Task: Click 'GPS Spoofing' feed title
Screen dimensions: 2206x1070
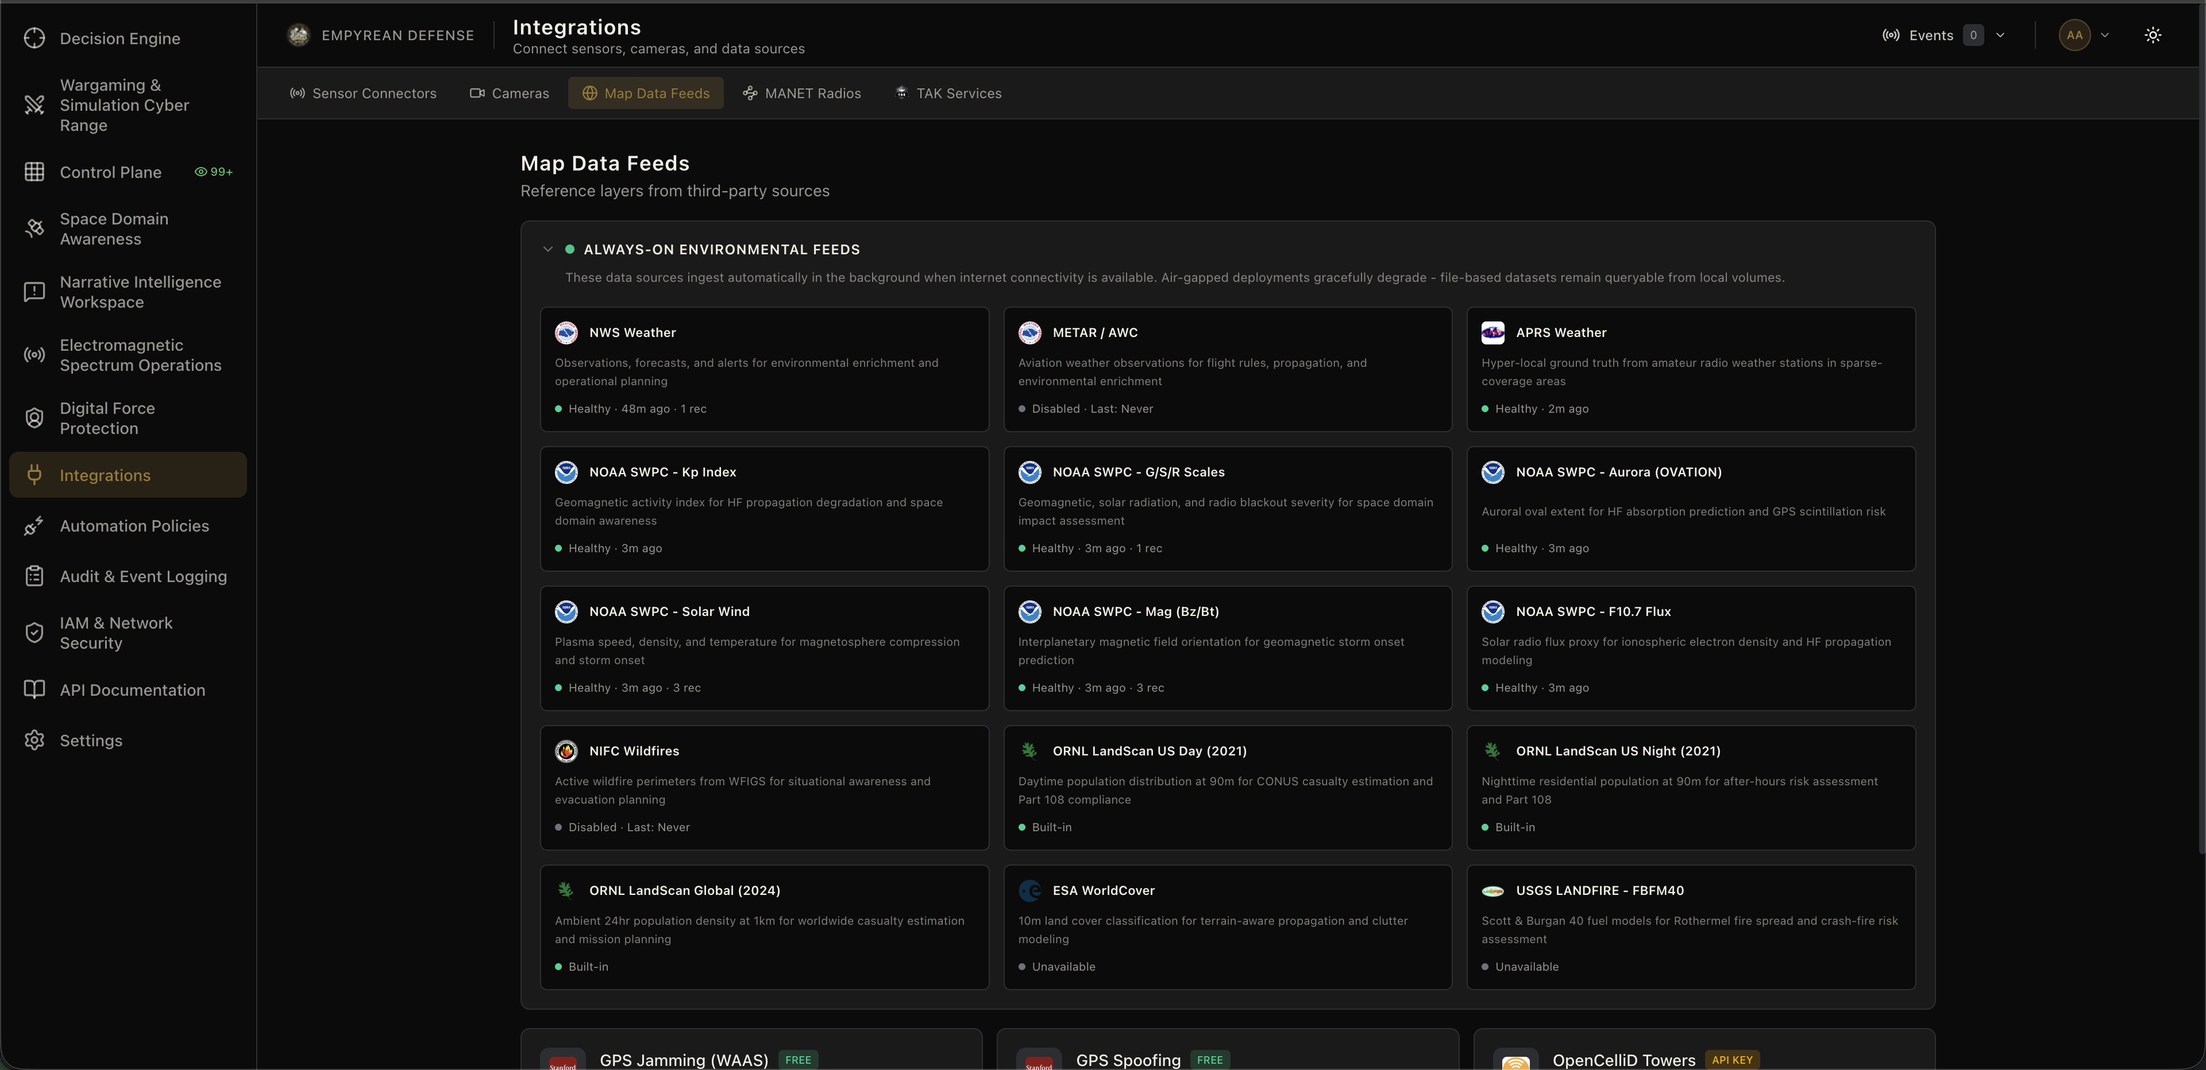Action: 1128,1060
